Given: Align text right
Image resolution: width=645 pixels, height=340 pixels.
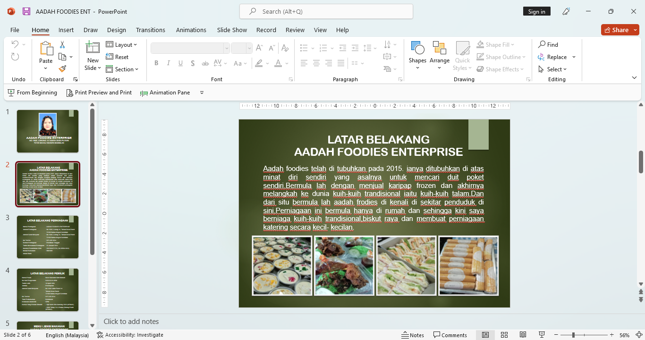Looking at the screenshot, I should point(329,63).
